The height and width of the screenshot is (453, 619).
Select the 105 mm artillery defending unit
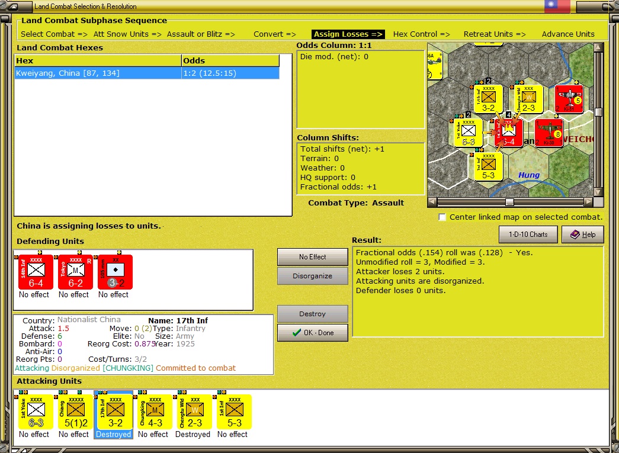(x=116, y=272)
